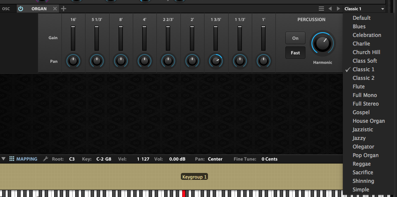397x197 pixels.
Task: Add a new oscillator with plus icon
Action: 64,9
